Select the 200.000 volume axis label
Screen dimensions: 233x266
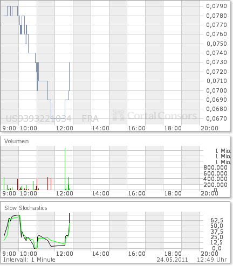click(x=215, y=185)
